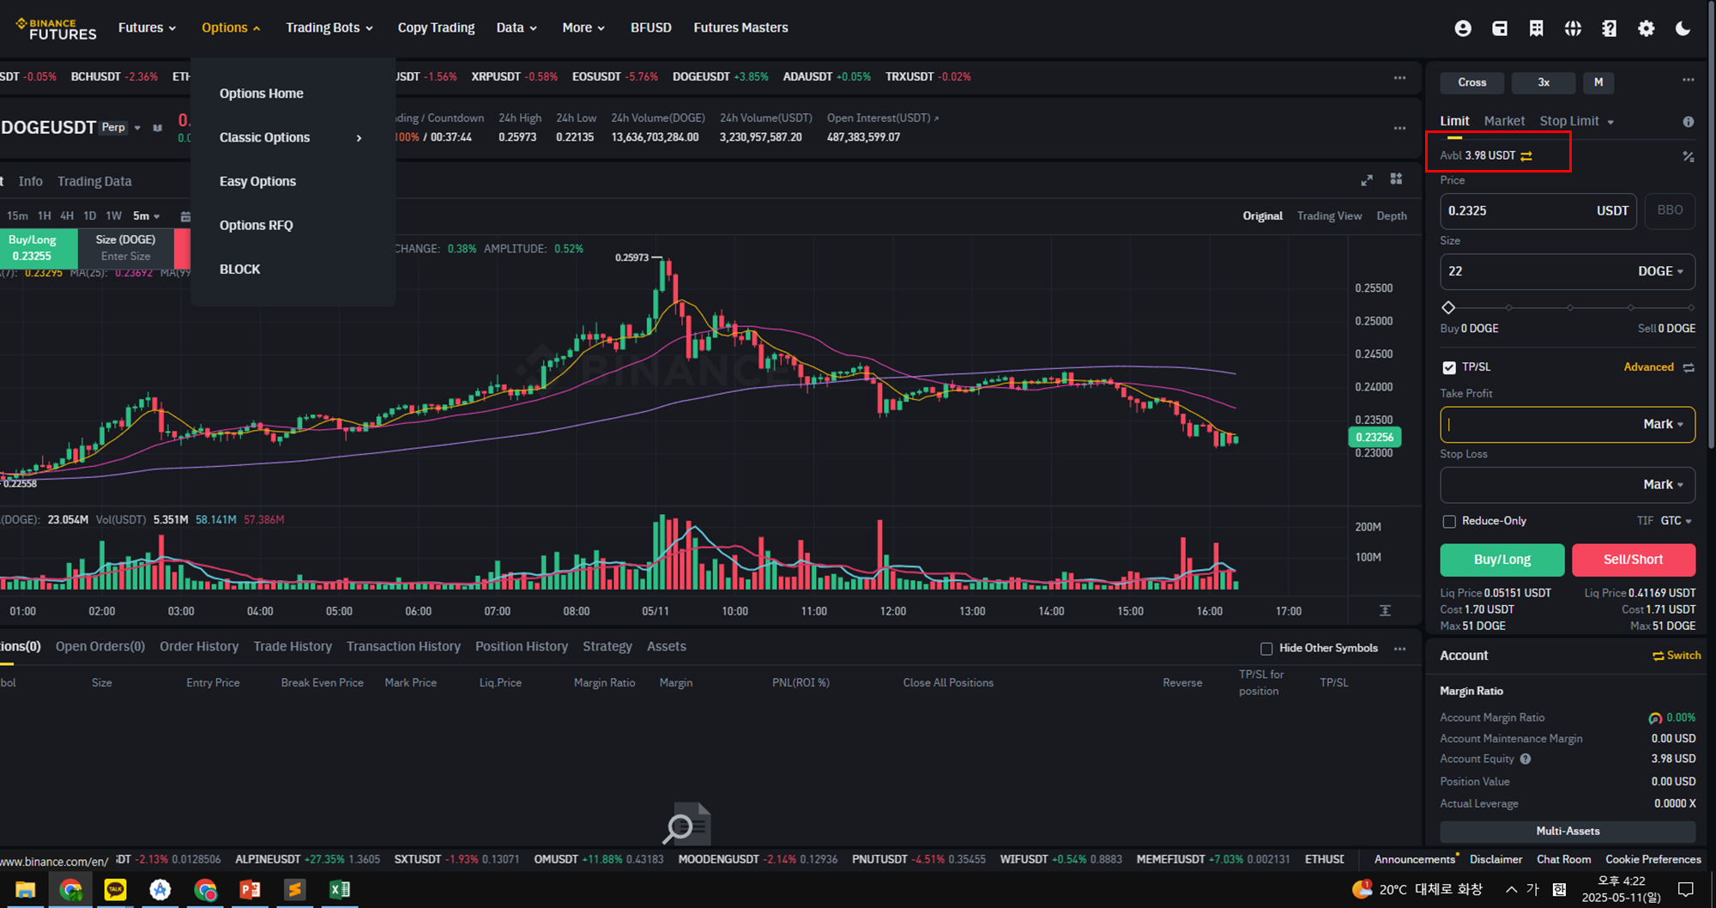Expand the Data menu

click(517, 27)
